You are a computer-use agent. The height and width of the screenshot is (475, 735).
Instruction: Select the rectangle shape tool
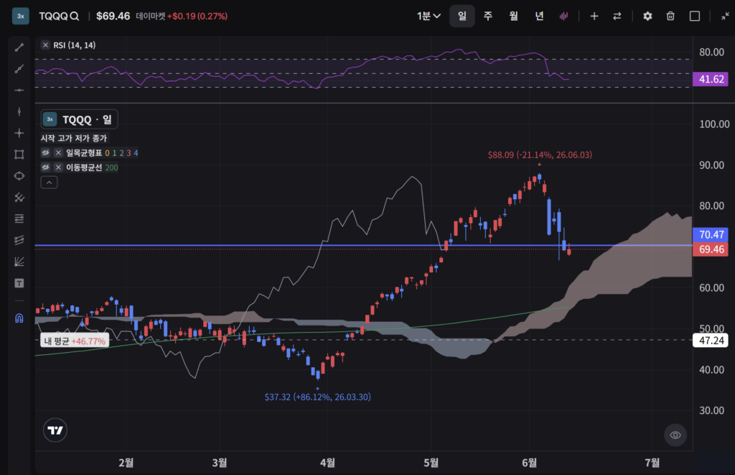[19, 155]
